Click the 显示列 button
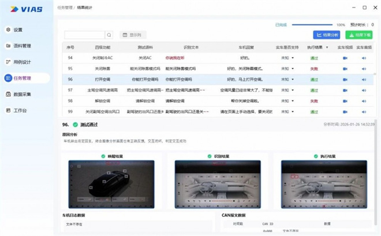The width and height of the screenshot is (381, 236). [133, 35]
